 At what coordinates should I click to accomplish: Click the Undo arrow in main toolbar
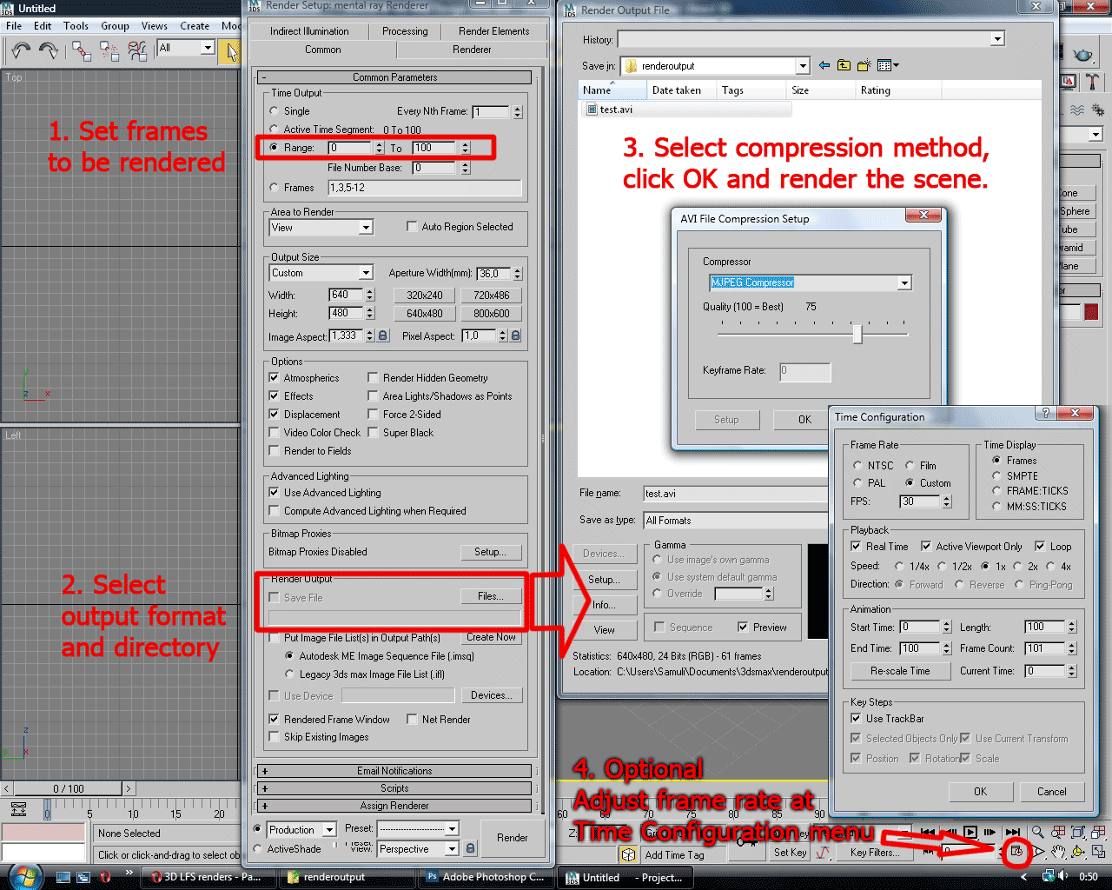(21, 50)
